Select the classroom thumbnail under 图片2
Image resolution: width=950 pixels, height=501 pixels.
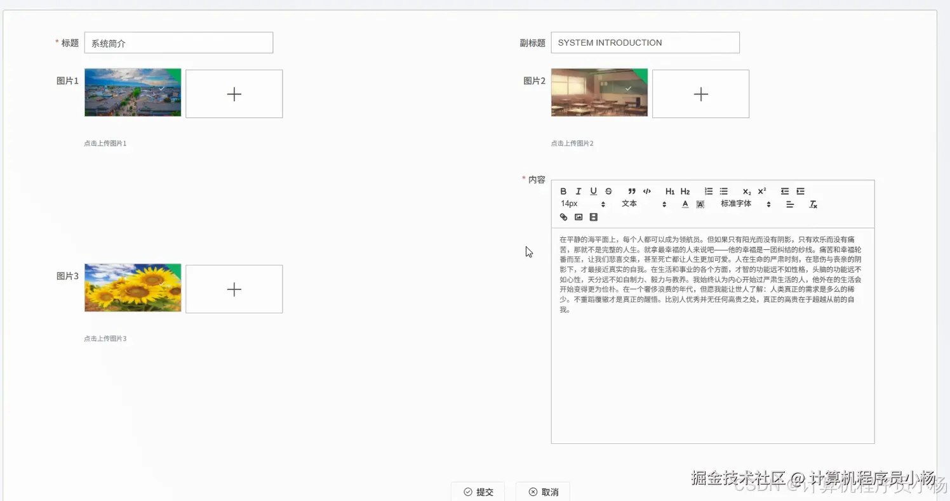pos(599,93)
